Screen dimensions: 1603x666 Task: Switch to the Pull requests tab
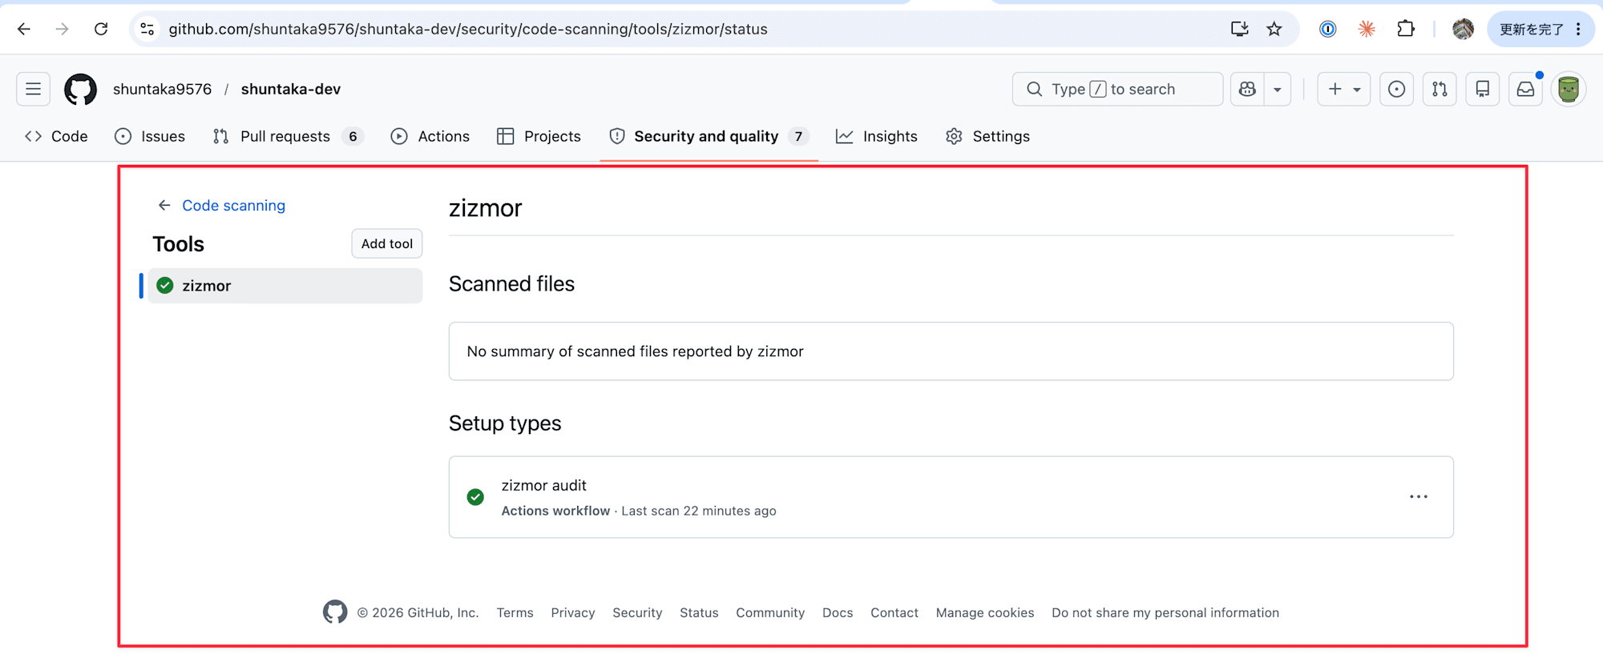tap(288, 136)
